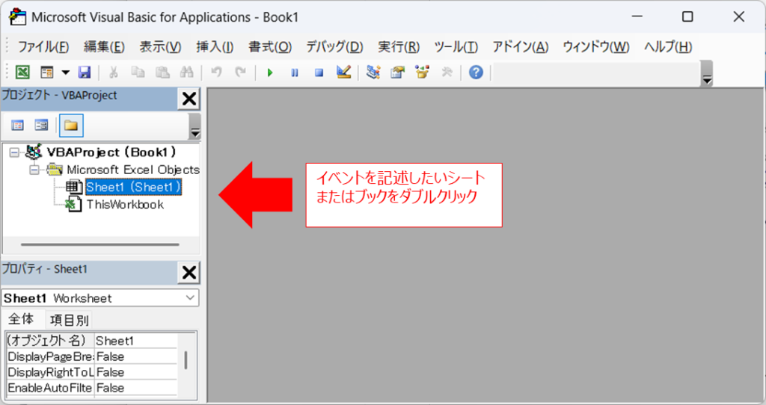
Task: Open the 挿入(I) menu
Action: tap(215, 47)
